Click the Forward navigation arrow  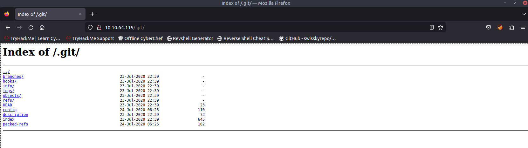point(19,28)
